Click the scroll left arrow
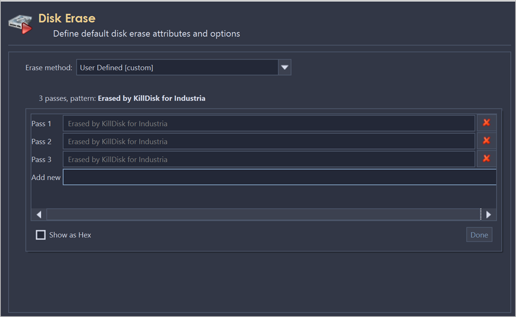Image resolution: width=516 pixels, height=317 pixels. click(x=39, y=215)
